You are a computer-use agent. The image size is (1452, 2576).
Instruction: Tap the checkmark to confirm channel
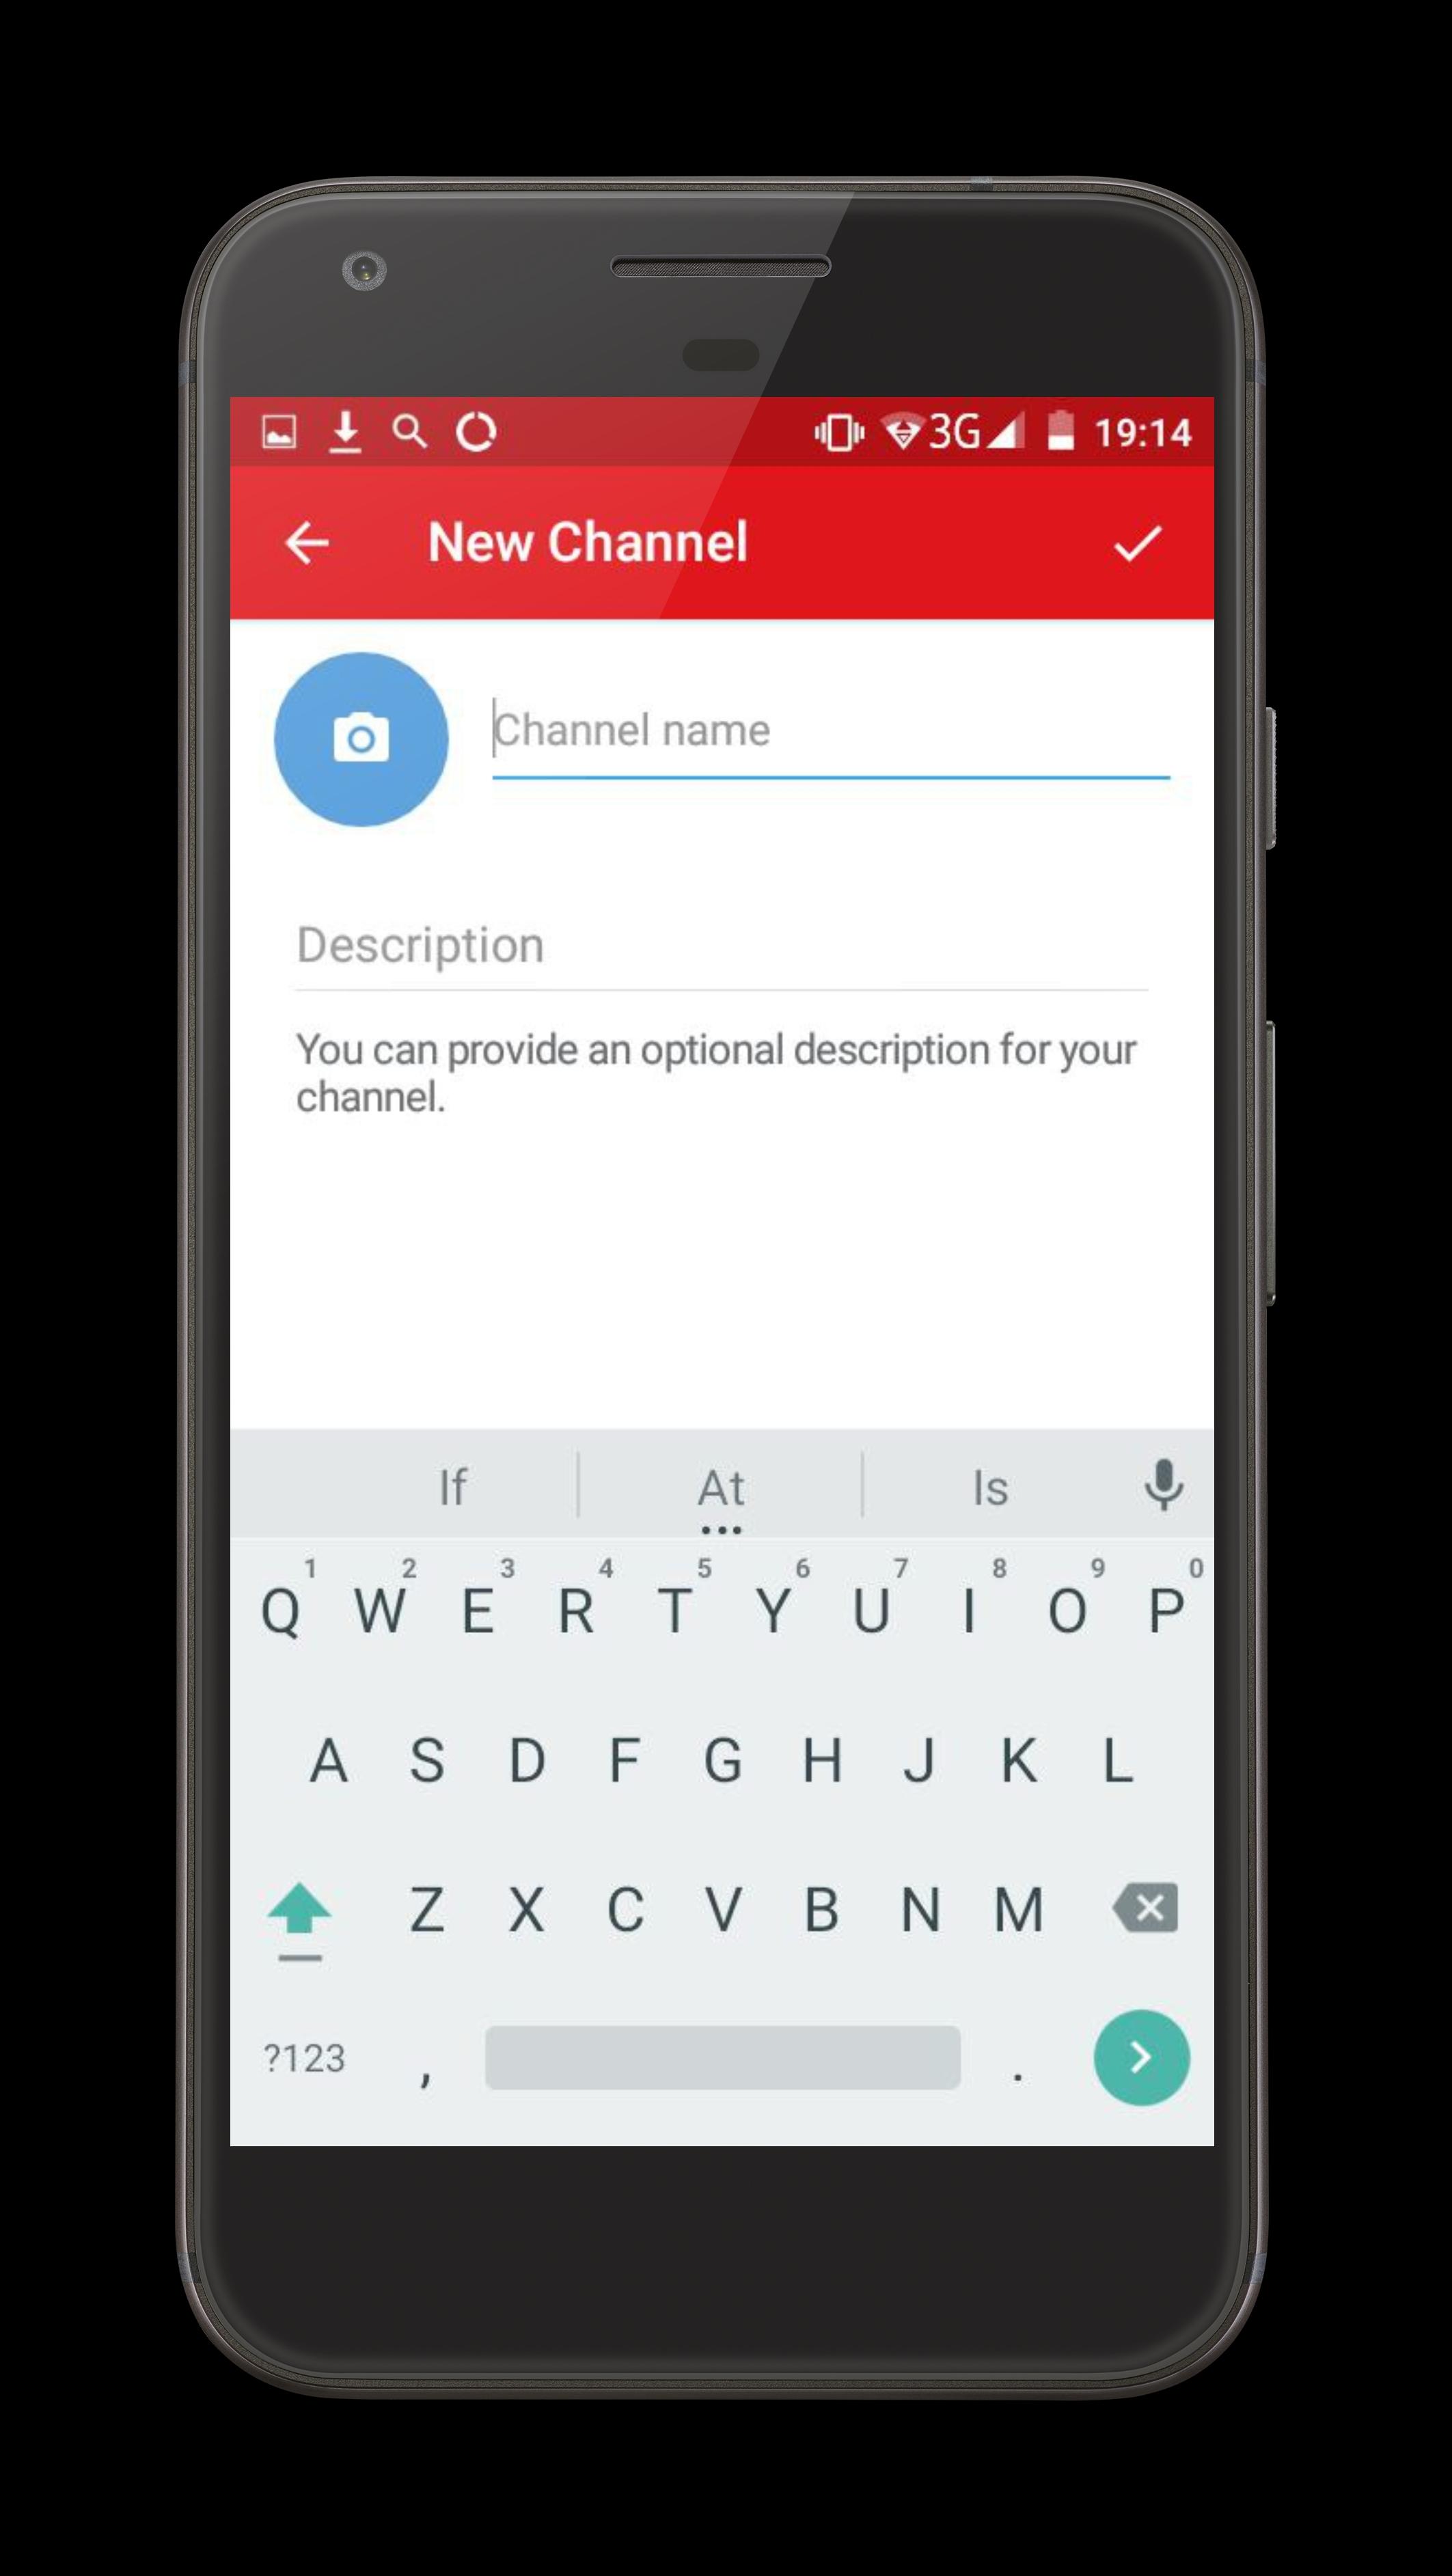(x=1136, y=543)
